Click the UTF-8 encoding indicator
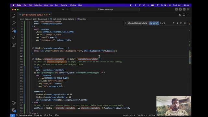The height and width of the screenshot is (117, 208). pos(152,115)
